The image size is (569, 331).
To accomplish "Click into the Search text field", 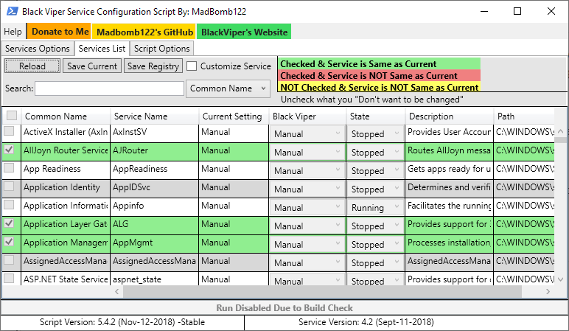I will pos(109,88).
